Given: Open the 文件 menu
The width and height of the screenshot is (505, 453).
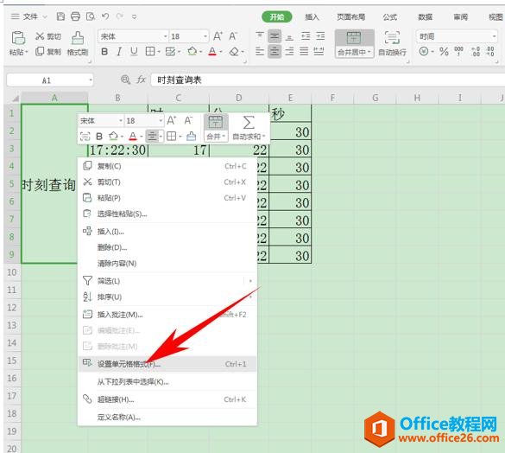Looking at the screenshot, I should [29, 16].
